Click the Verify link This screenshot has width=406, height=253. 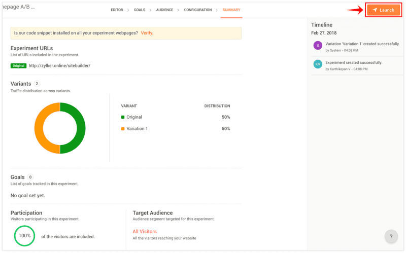click(147, 33)
